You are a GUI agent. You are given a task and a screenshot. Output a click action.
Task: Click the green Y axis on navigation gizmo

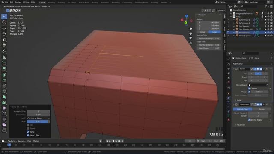185,23
